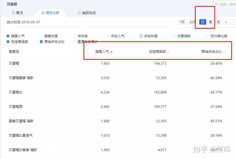Screen dimensions: 236x159
Task: Uncheck the 搜索人气 checkbox
Action: click(8, 36)
